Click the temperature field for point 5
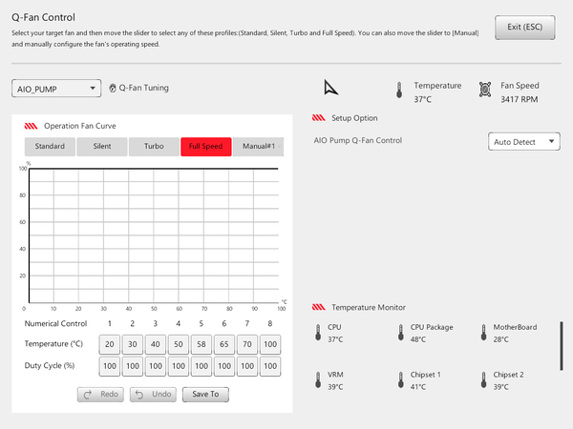 (x=202, y=344)
